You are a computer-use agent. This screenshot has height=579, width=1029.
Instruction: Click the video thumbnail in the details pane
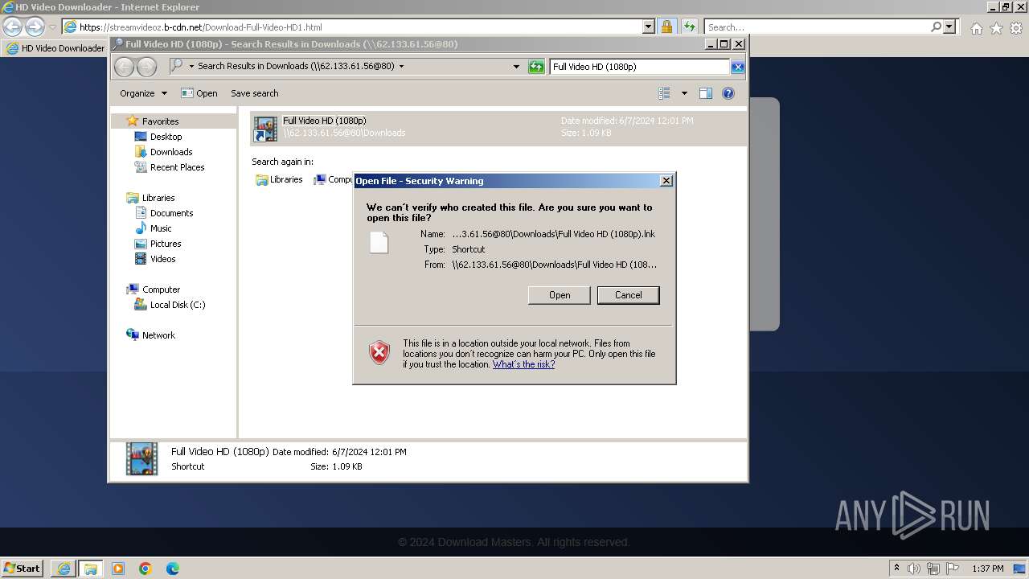tap(142, 459)
